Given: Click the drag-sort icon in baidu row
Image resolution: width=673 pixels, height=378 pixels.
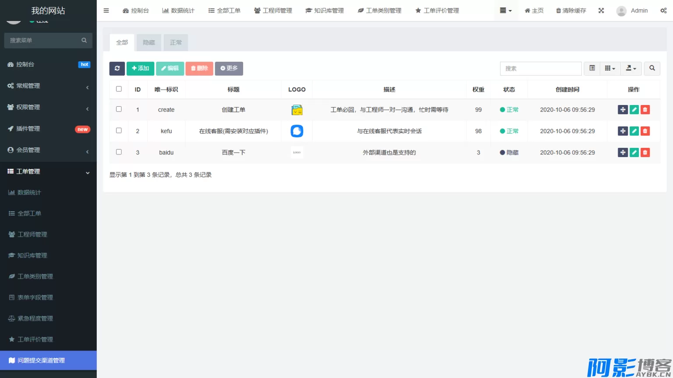Looking at the screenshot, I should click(x=623, y=153).
